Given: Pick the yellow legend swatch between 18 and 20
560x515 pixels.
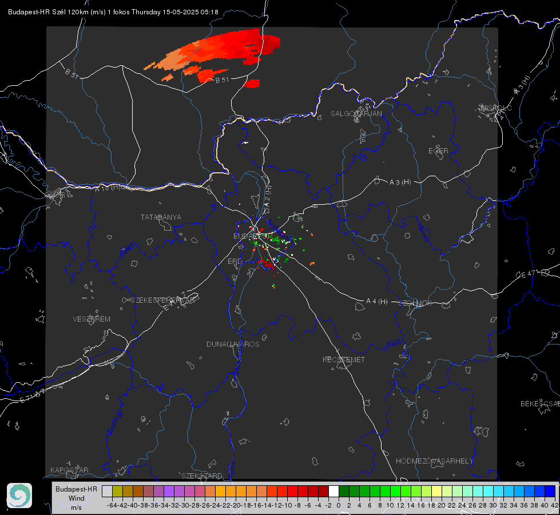Looking at the screenshot, I should pos(436,491).
